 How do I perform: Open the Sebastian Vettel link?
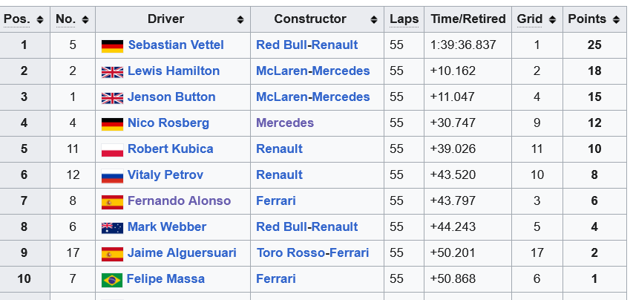click(x=176, y=45)
